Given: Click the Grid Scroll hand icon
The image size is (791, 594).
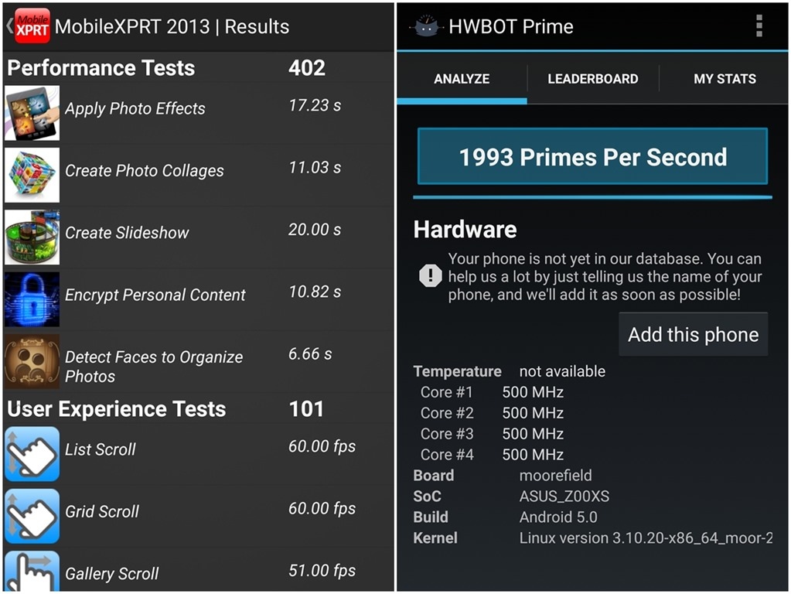Looking at the screenshot, I should click(32, 516).
